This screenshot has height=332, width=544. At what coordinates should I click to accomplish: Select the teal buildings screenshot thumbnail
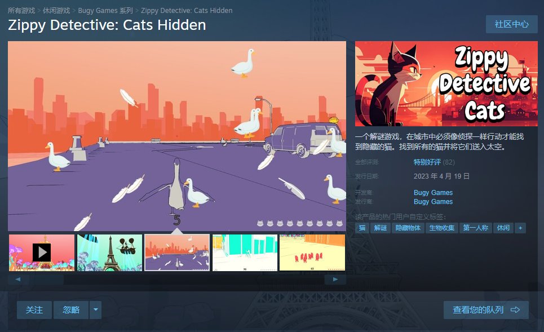245,253
